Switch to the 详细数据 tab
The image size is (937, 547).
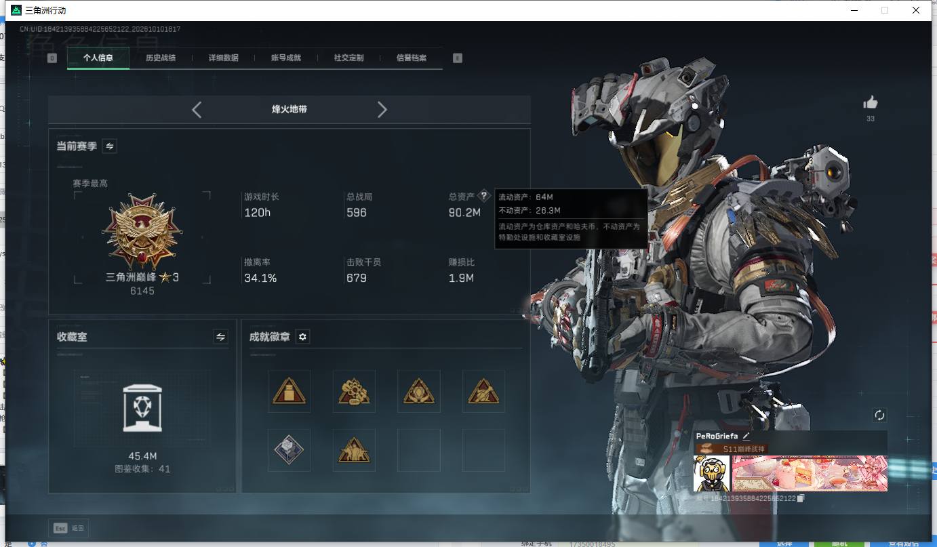(x=224, y=58)
